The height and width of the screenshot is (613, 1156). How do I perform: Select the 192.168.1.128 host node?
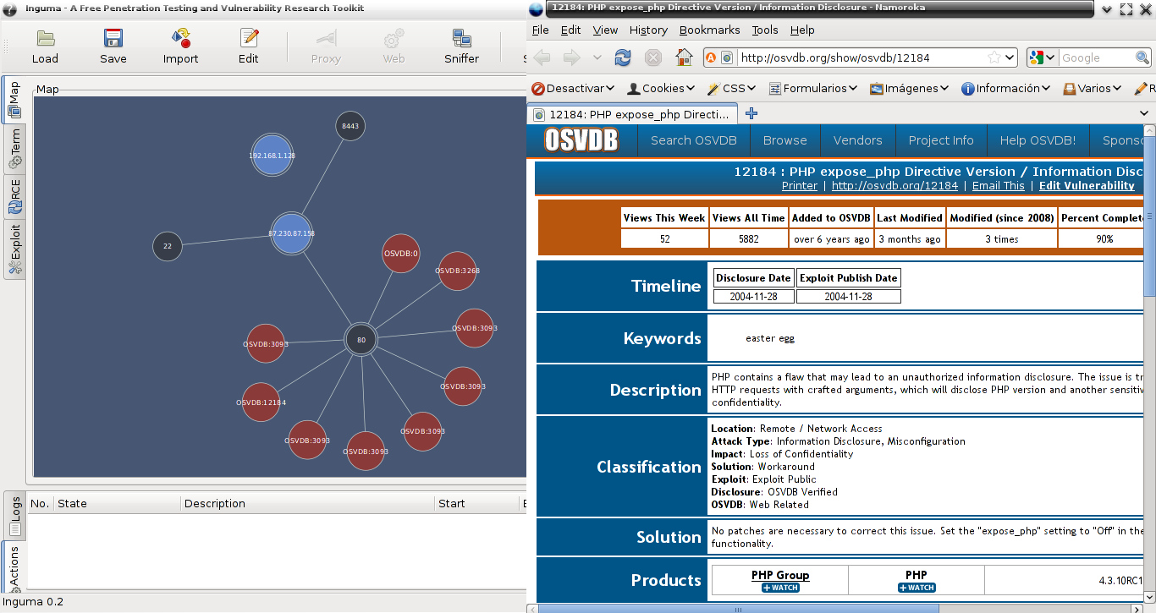[x=272, y=156]
